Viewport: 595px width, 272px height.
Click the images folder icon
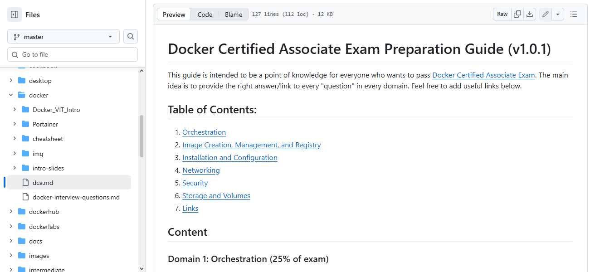click(22, 256)
